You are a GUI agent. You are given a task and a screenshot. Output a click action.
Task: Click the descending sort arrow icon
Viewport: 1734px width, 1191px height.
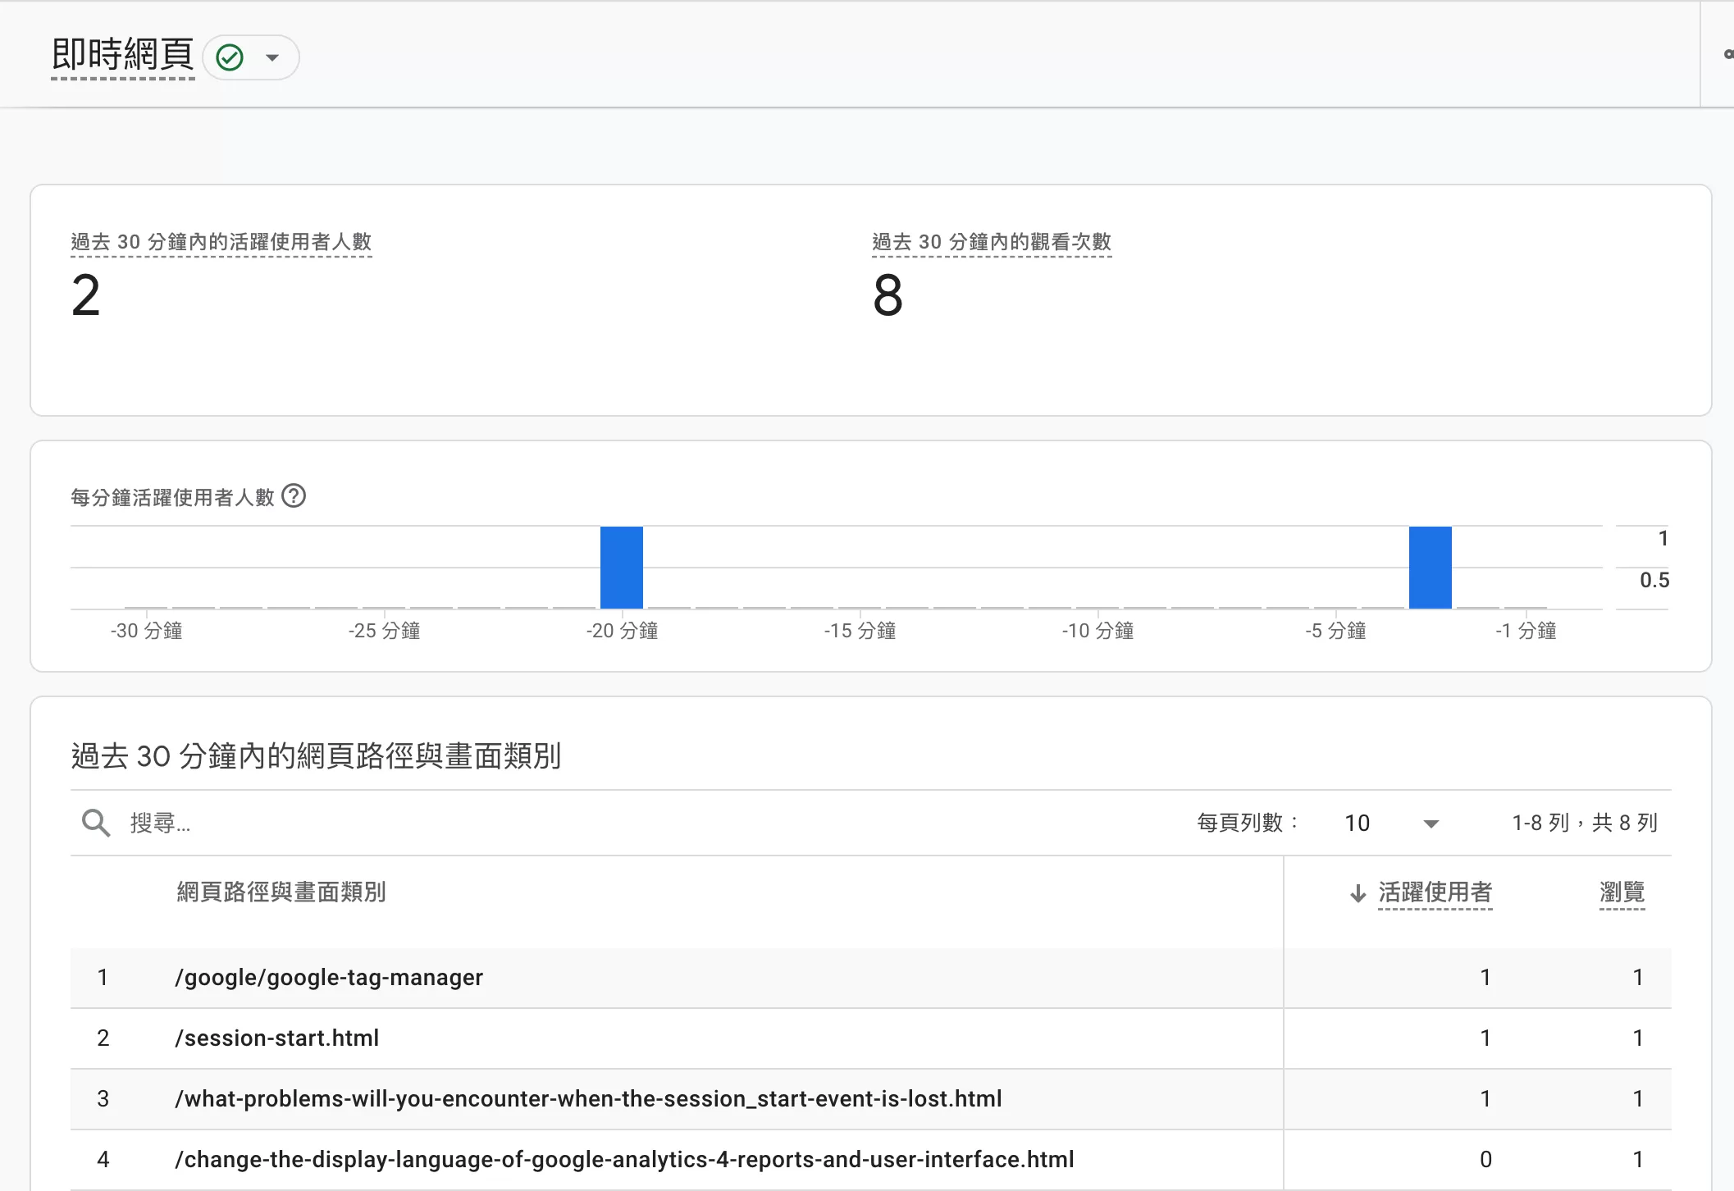(1358, 892)
